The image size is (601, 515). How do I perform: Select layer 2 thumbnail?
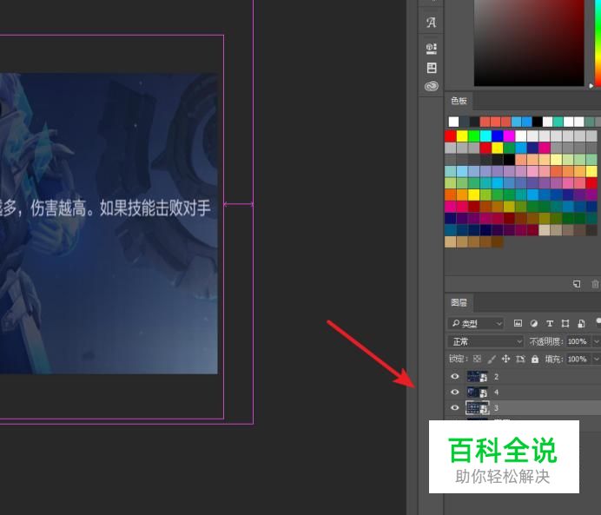pos(477,377)
